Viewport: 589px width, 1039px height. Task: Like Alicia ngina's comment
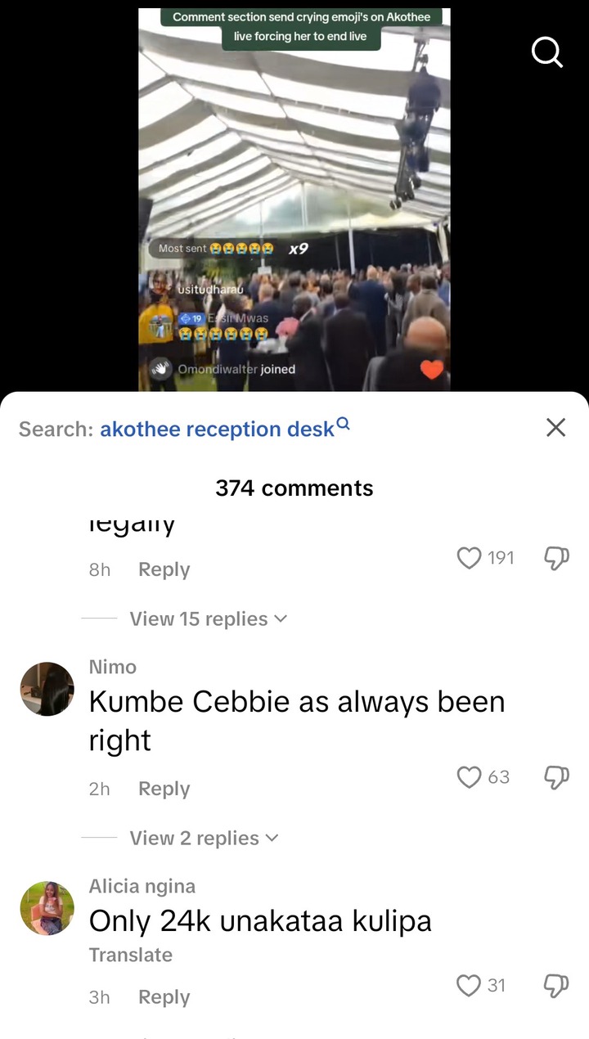(469, 985)
